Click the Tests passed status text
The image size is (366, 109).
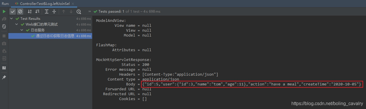[x=129, y=12]
